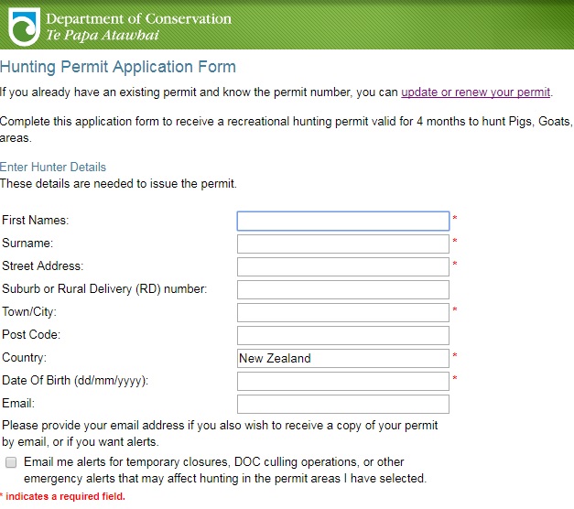Click the Department of Conservation header text

click(139, 18)
